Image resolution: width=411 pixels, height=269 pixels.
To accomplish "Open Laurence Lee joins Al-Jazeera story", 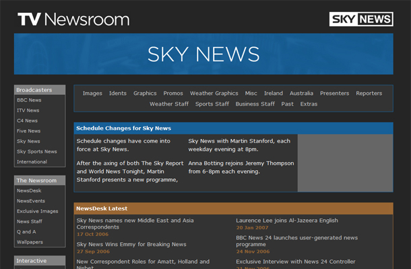I will click(x=287, y=221).
